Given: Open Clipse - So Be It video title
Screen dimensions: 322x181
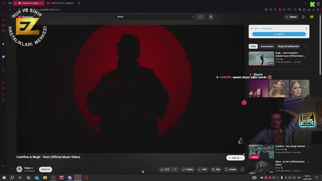Looking at the screenshot, I should pyautogui.click(x=290, y=163).
